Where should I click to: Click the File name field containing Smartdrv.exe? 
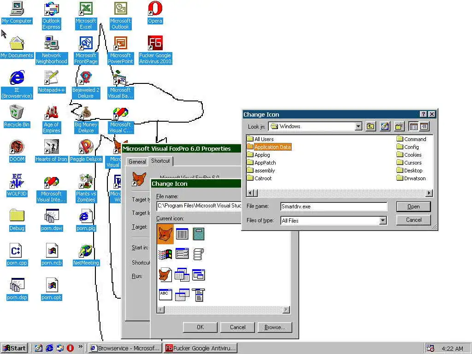334,206
